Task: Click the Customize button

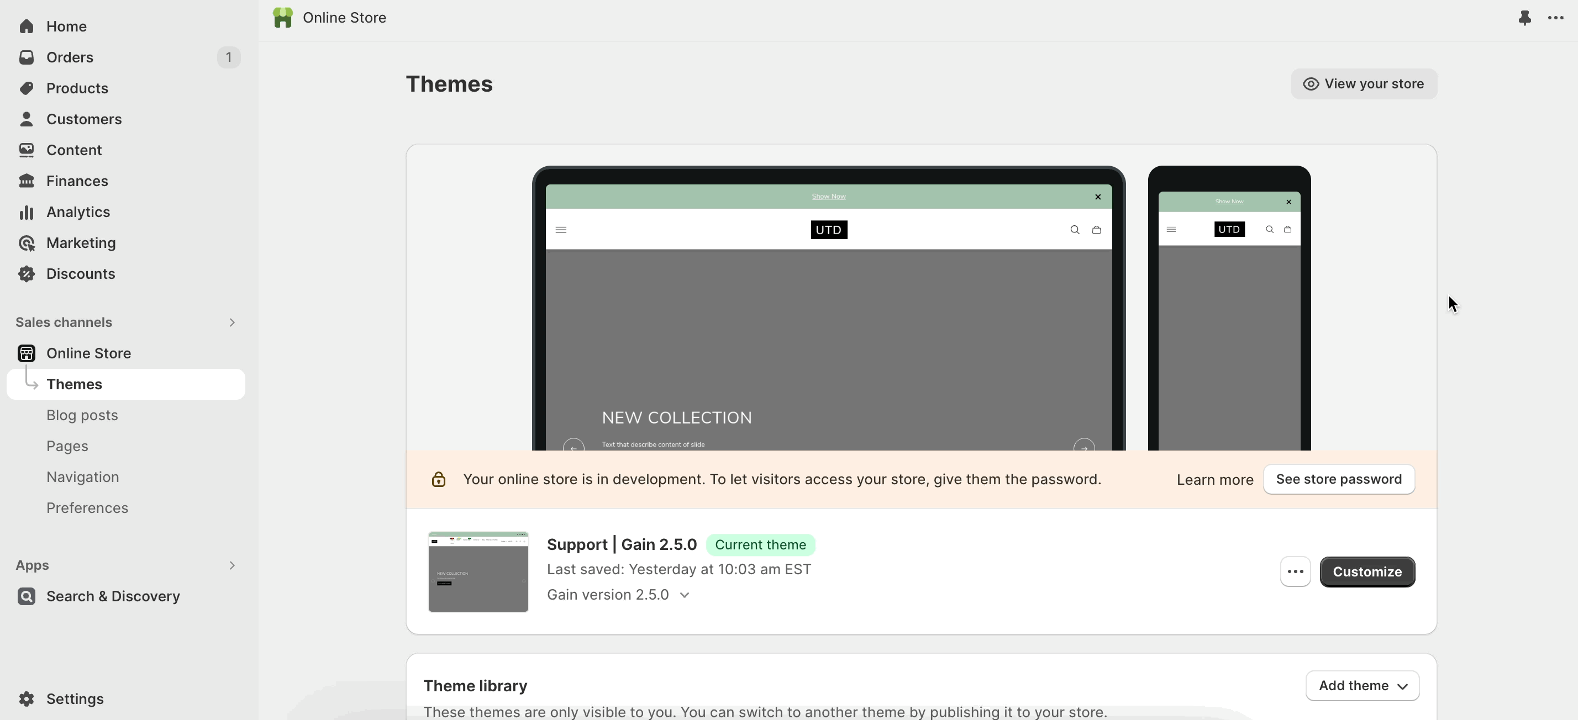Action: 1367,572
